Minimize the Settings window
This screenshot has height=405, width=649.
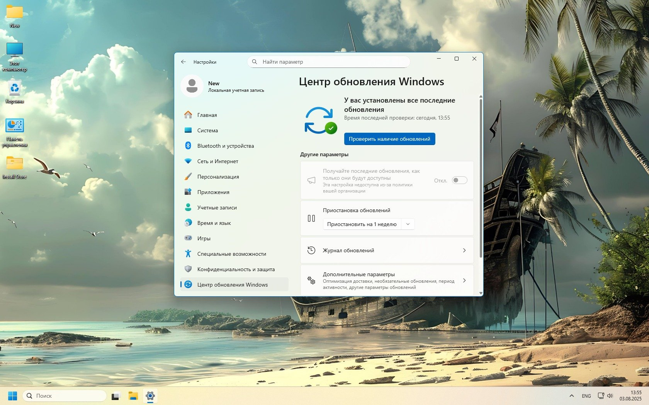click(439, 59)
